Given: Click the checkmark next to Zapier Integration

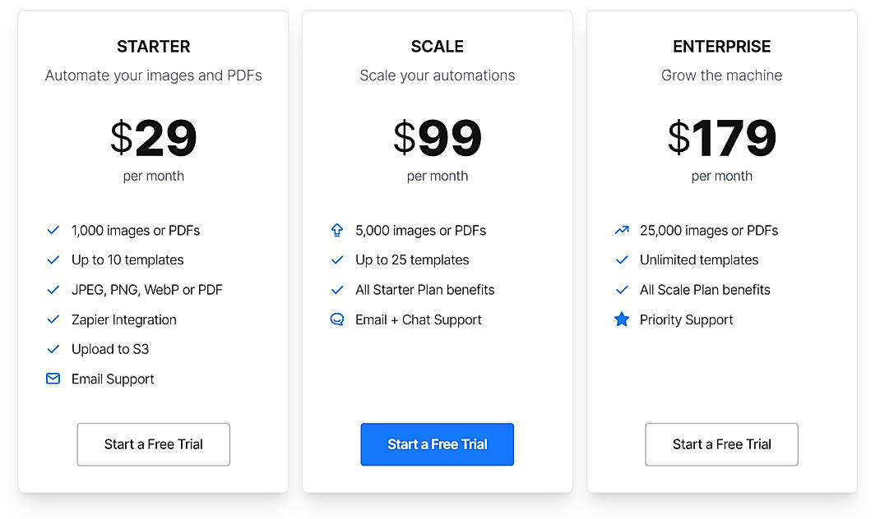Looking at the screenshot, I should (53, 319).
